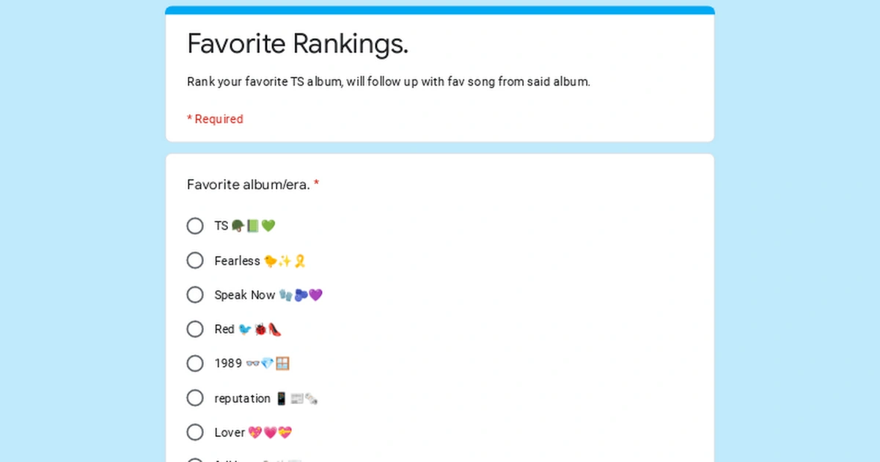Click the red Required notice text

[215, 119]
